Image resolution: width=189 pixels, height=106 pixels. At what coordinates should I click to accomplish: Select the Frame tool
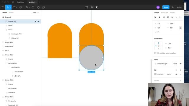tap(14, 7)
